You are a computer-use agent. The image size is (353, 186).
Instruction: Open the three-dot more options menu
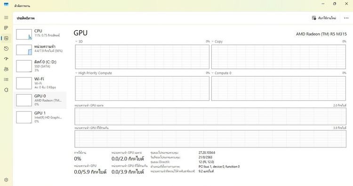tap(346, 18)
